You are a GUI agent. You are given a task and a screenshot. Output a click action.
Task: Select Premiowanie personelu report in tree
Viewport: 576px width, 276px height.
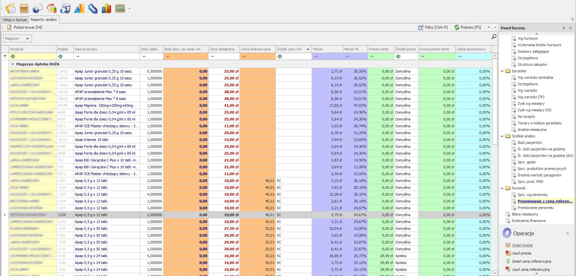[x=535, y=208]
